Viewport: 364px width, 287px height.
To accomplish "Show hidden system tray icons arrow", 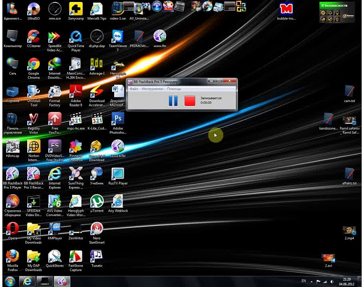I will [x=312, y=282].
